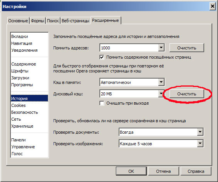Viewport: 218px width, 182px height.
Task: Confirm settings with the OK button
Action: click(131, 171)
